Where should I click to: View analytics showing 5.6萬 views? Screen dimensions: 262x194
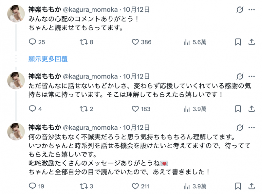coord(187,42)
